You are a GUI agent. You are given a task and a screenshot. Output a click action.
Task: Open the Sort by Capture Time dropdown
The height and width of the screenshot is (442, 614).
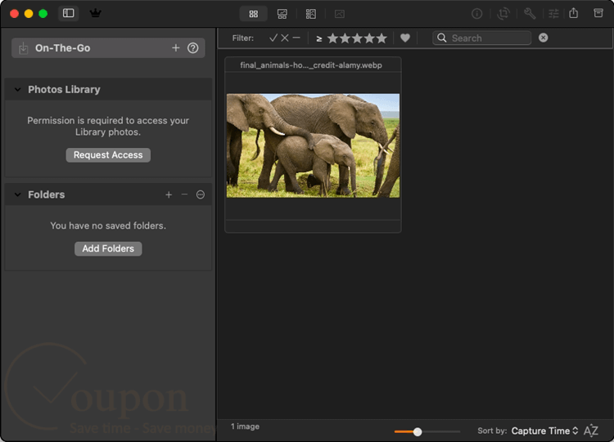point(544,431)
